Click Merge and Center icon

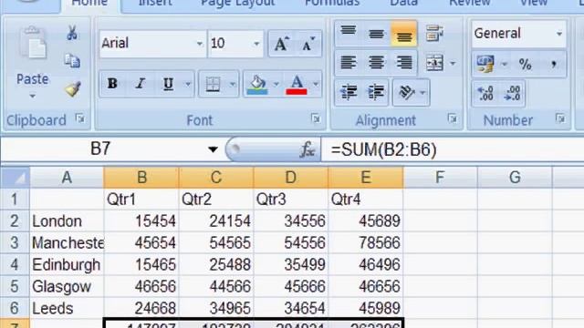coord(434,63)
